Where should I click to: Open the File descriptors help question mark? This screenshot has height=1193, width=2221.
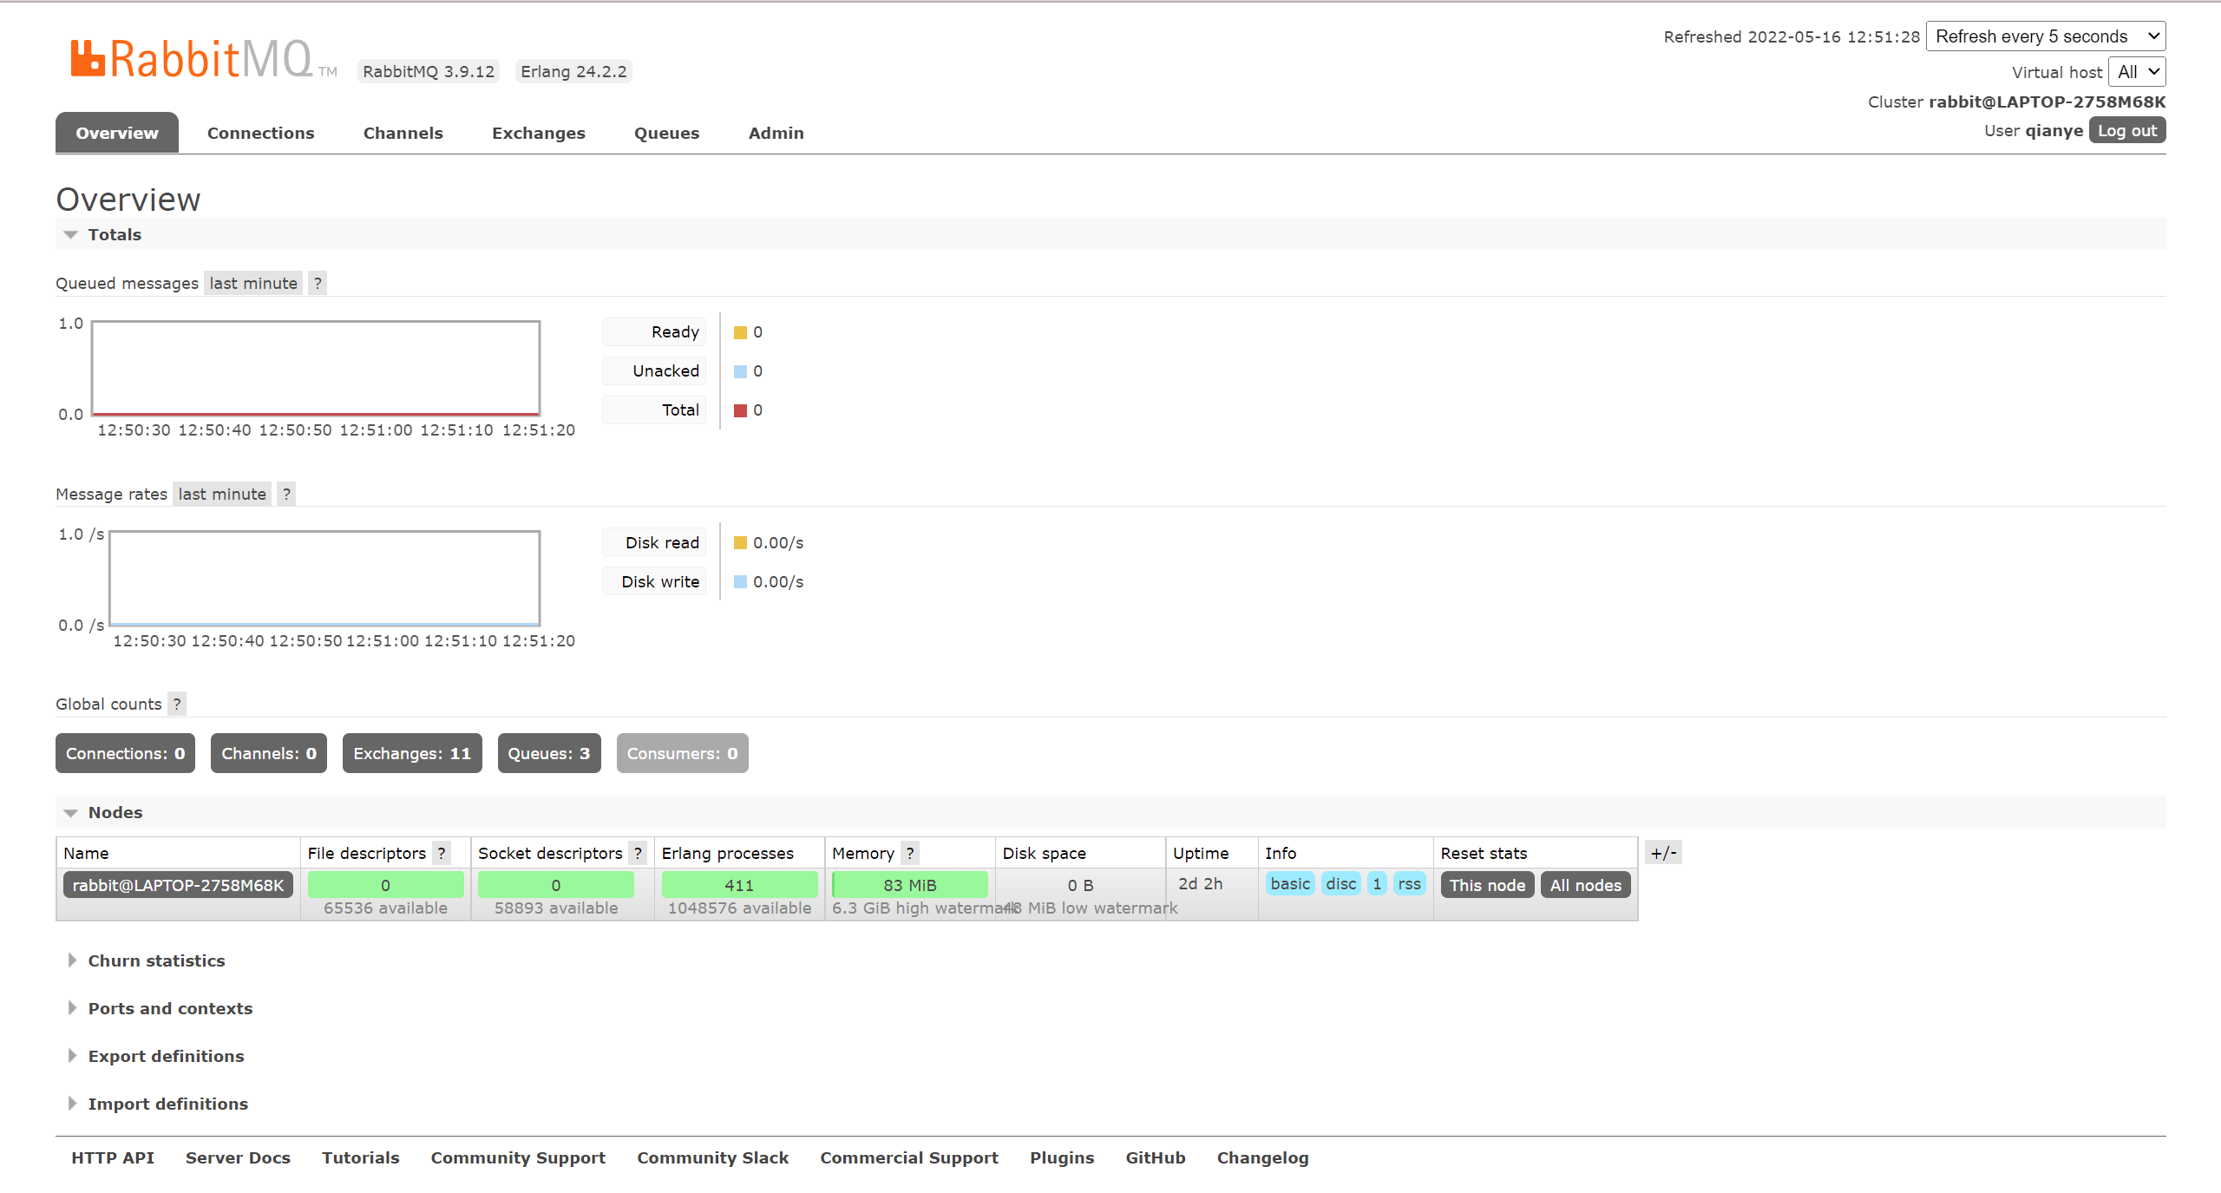pyautogui.click(x=442, y=853)
